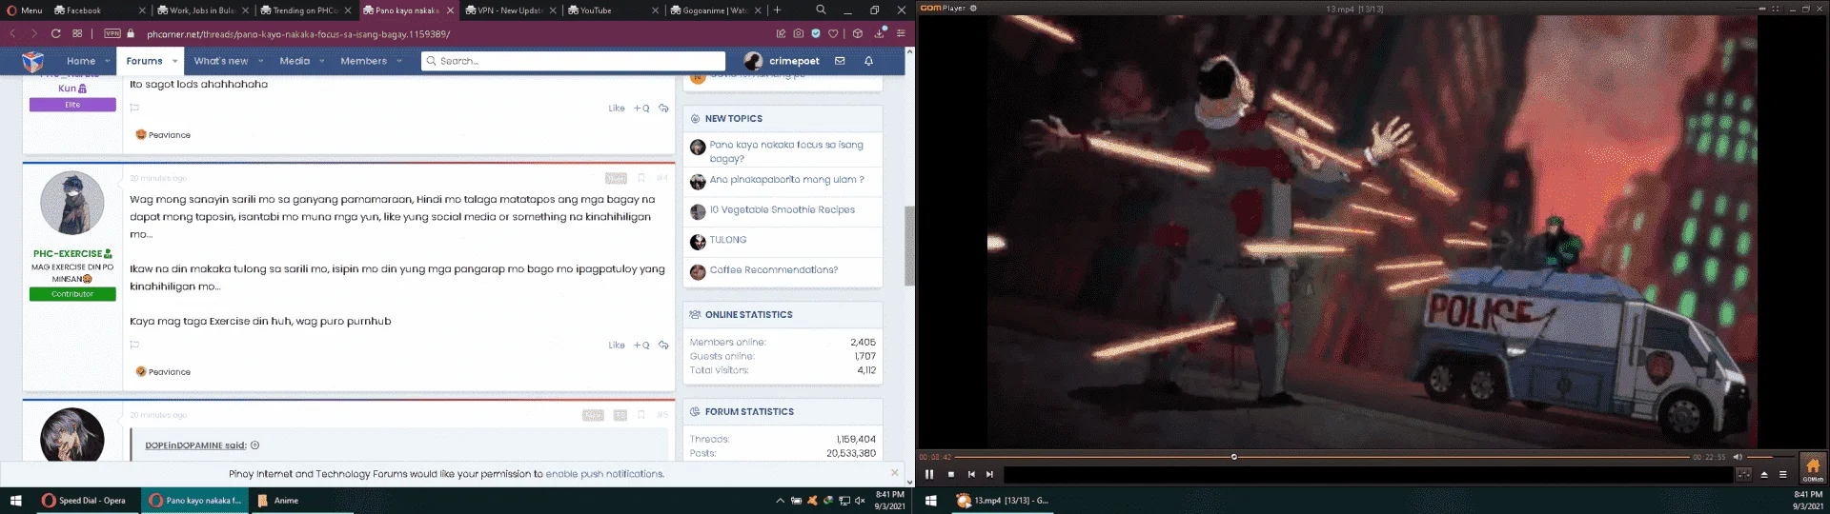Open the Speed Dial grid icon in Opera
This screenshot has width=1830, height=514.
pyautogui.click(x=77, y=33)
